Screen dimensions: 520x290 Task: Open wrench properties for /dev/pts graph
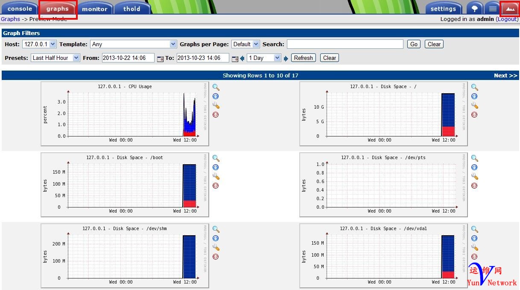point(475,177)
